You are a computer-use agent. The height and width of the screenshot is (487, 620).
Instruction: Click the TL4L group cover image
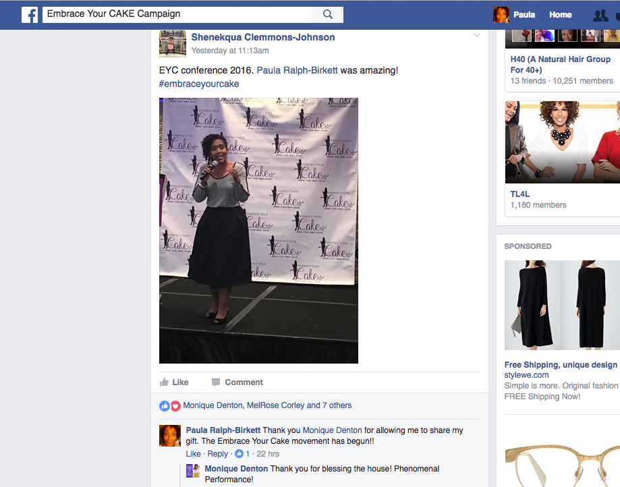(562, 142)
